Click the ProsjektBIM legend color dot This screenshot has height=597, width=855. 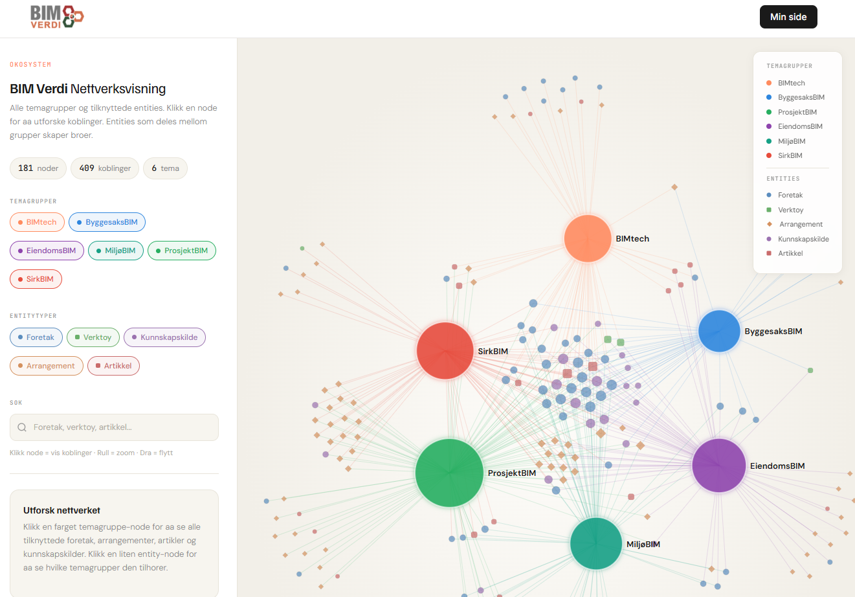click(x=769, y=112)
